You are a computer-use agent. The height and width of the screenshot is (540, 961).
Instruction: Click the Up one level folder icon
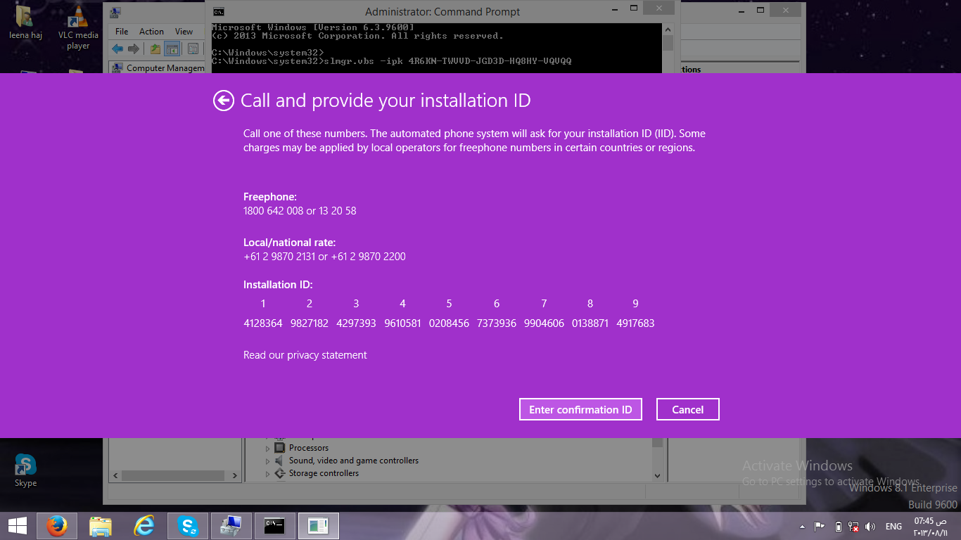[x=155, y=49]
